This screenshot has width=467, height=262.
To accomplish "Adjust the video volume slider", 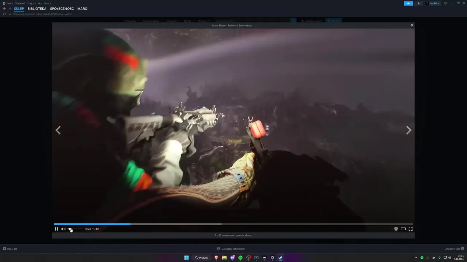I will 75,229.
